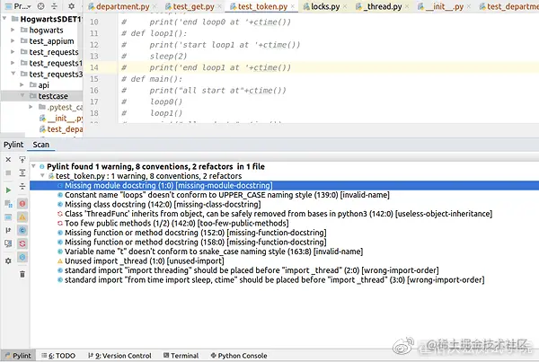
Task: Toggle red refactor severity filter
Action: (22, 243)
